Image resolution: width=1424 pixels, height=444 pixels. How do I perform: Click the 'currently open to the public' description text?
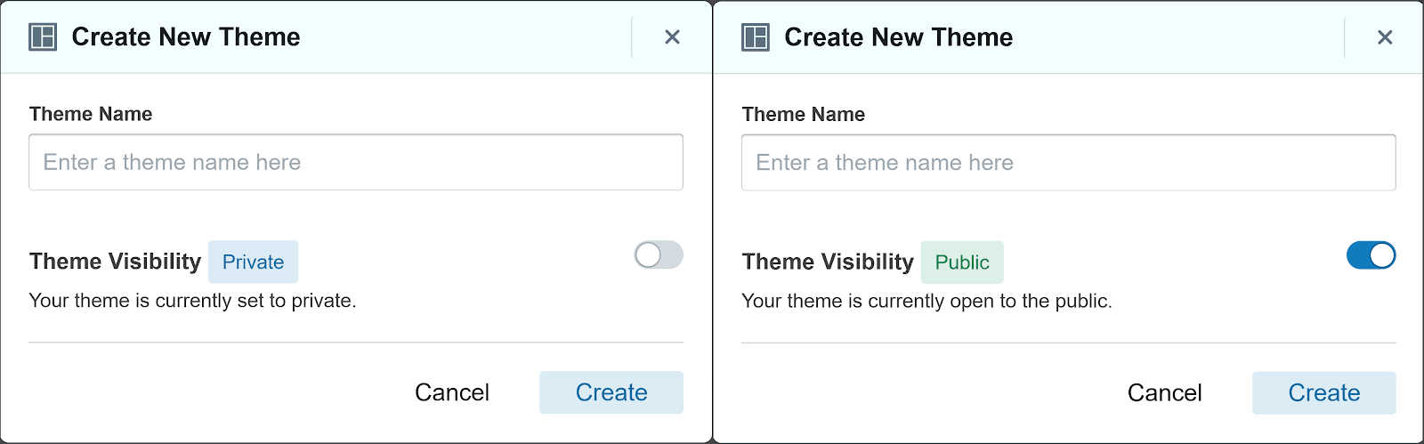(926, 301)
